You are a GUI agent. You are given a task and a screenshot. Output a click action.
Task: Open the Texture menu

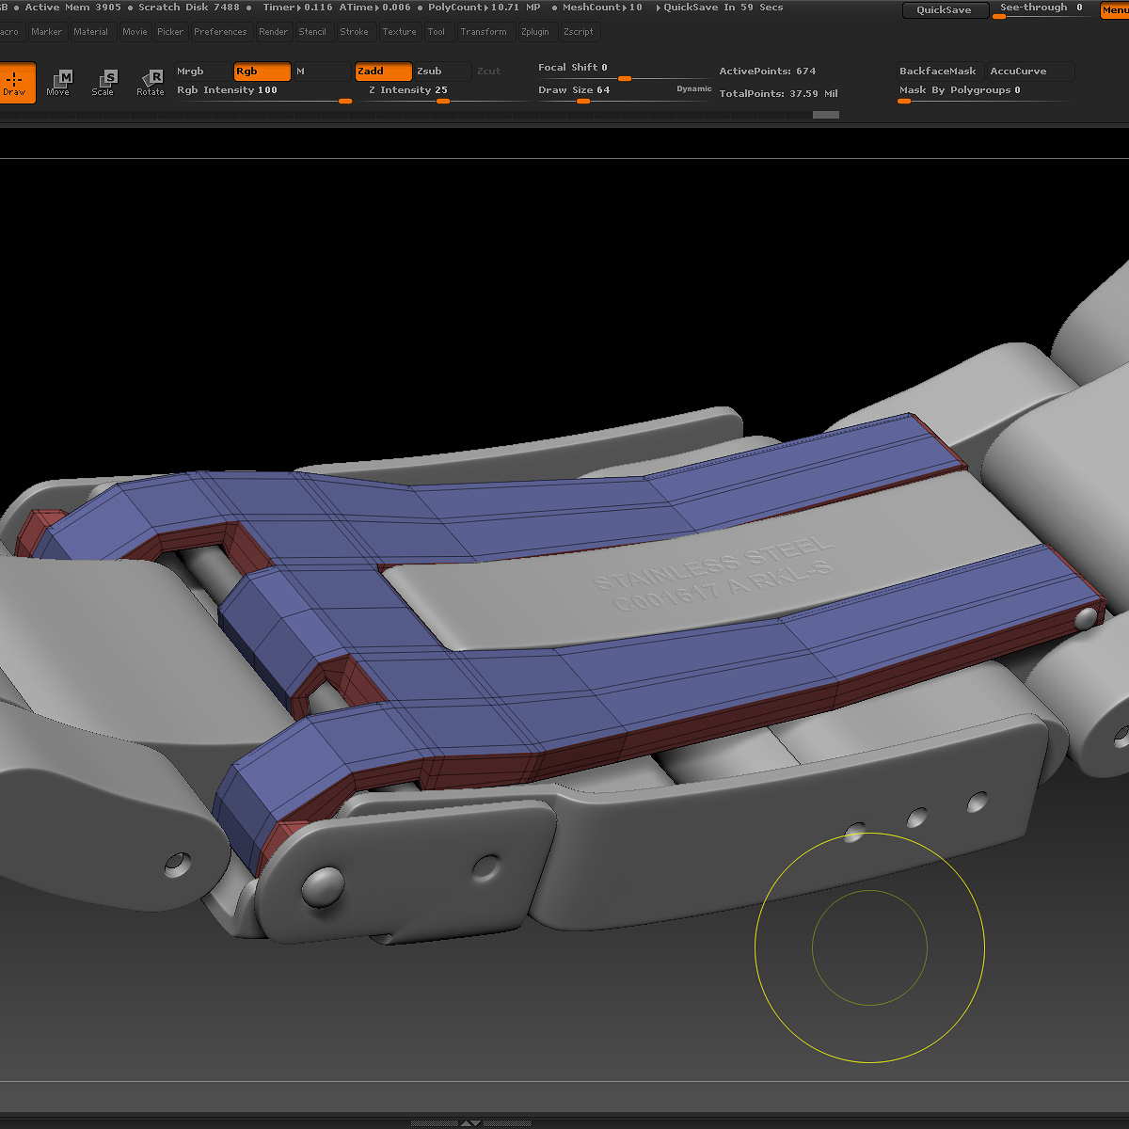coord(399,32)
